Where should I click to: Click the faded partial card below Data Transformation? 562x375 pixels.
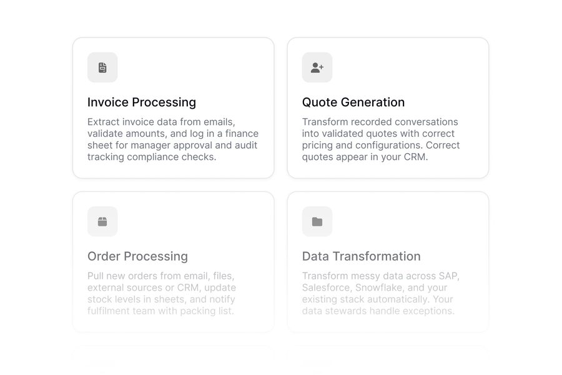pos(388,360)
